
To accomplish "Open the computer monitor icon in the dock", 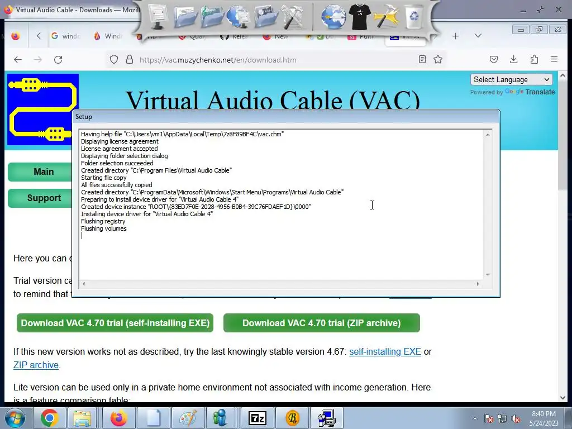I will point(158,16).
